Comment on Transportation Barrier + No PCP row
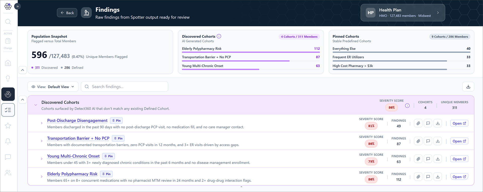 [x=428, y=141]
